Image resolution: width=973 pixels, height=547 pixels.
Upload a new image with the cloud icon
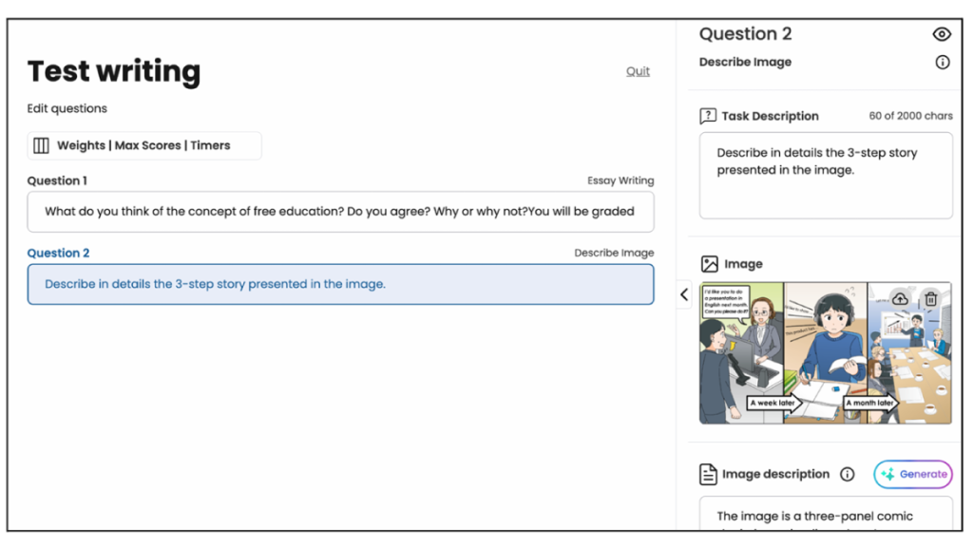pyautogui.click(x=899, y=298)
